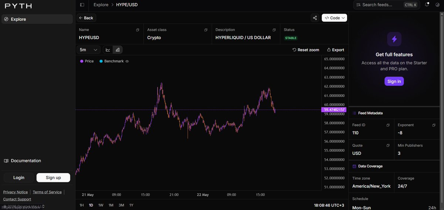Toggle the Price legend series
The height and width of the screenshot is (210, 444).
coord(87,61)
